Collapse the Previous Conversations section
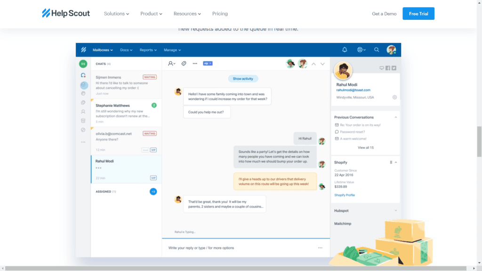Image resolution: width=482 pixels, height=271 pixels. [395, 117]
